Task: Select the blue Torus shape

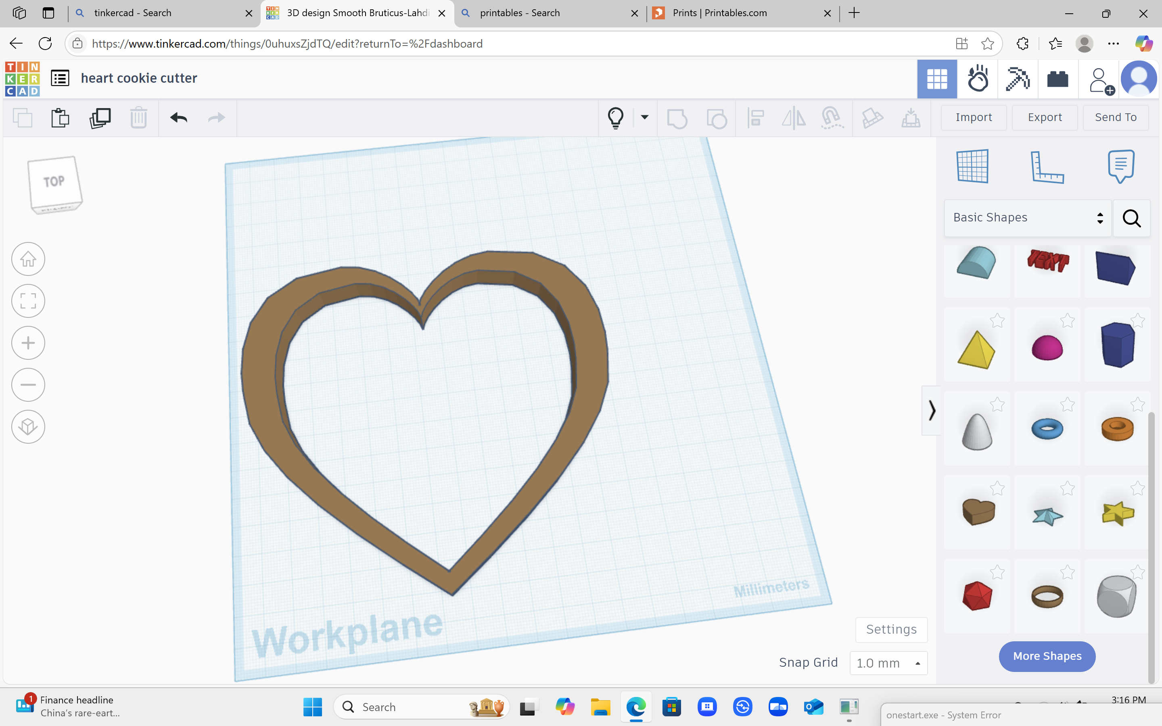Action: point(1047,428)
